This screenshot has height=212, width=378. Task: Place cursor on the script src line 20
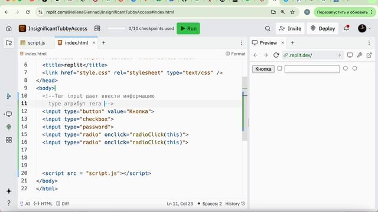click(96, 173)
